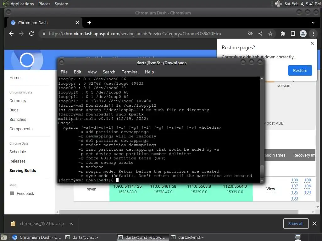Image resolution: width=322 pixels, height=241 pixels.
Task: Click the show desktop taskbar icon
Action: pos(4,238)
